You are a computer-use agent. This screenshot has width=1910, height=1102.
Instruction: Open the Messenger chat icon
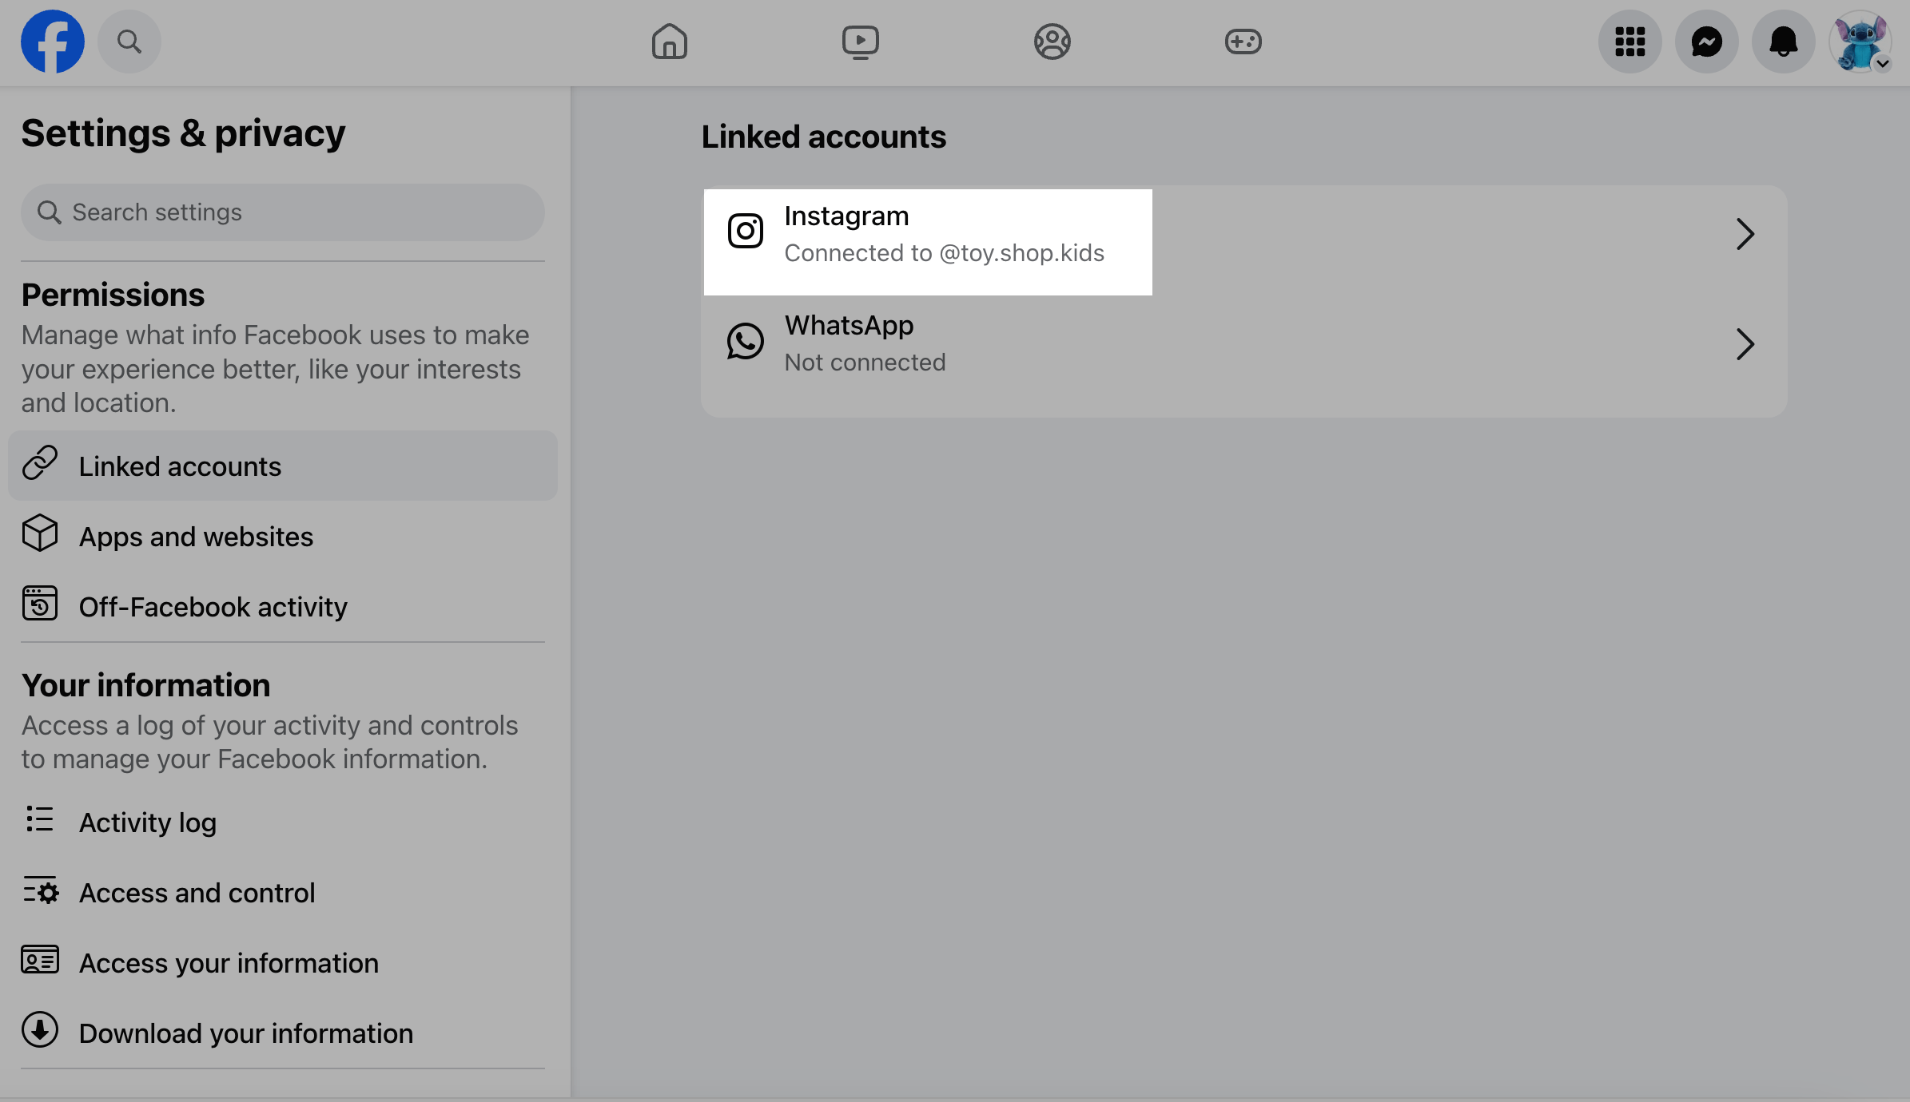[x=1706, y=42]
